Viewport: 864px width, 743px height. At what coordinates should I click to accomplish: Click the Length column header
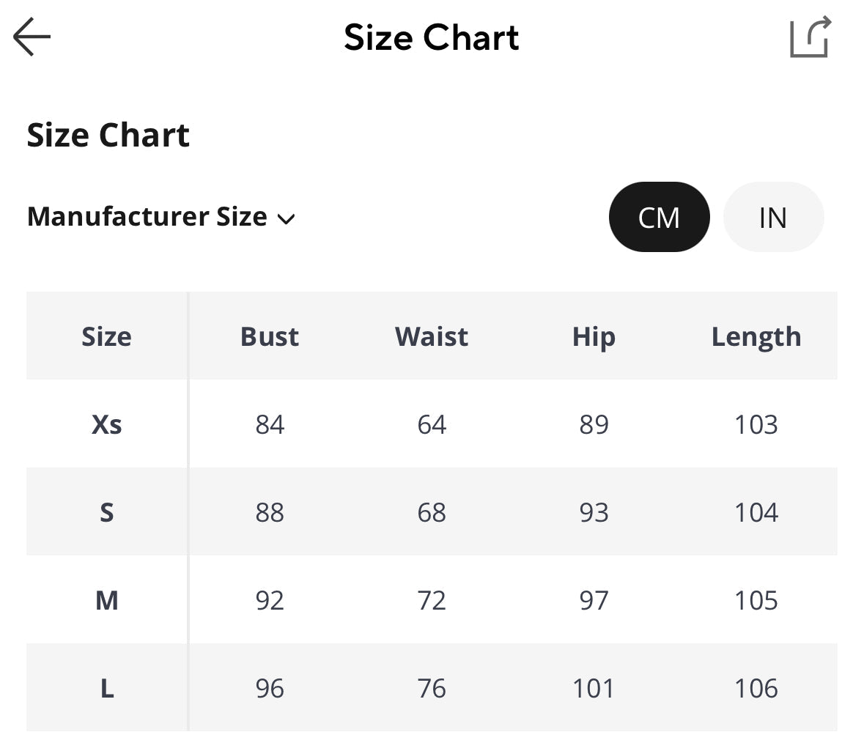[756, 336]
